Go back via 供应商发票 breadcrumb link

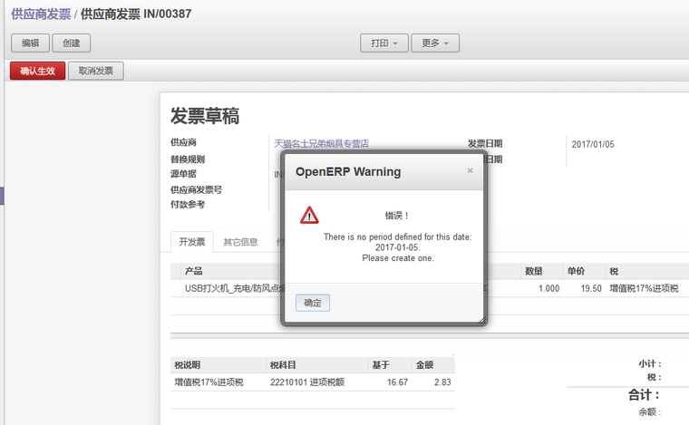41,14
